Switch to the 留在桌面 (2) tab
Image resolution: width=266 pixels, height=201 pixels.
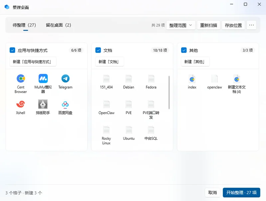(x=59, y=25)
